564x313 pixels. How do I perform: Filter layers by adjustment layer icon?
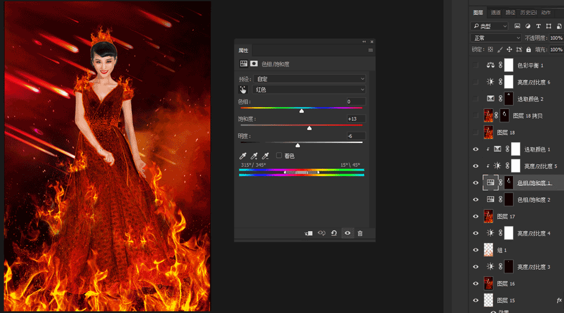pos(528,26)
